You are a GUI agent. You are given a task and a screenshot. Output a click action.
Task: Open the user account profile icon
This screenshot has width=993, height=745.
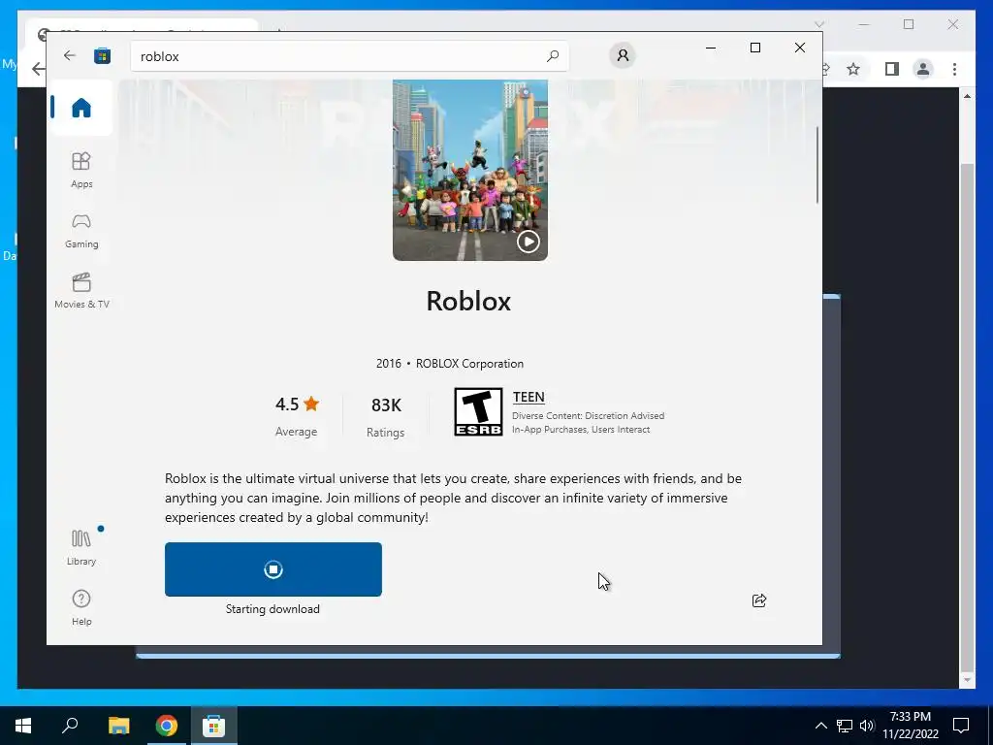[623, 55]
